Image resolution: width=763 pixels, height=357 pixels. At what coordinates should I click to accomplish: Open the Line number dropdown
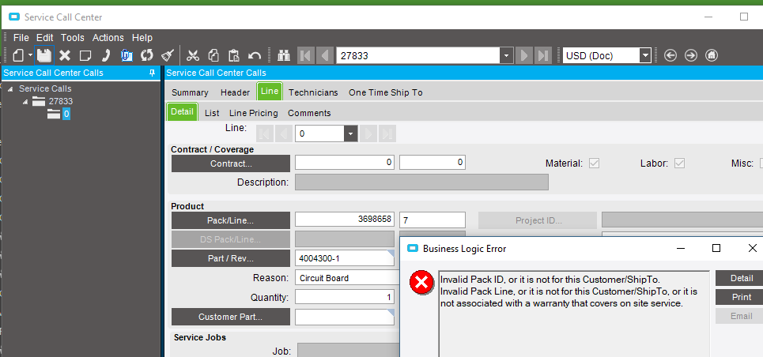(x=351, y=133)
